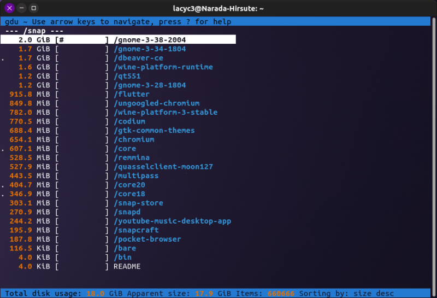Select the /quasselclient-moon127 directory
This screenshot has width=437, height=298.
coord(163,167)
